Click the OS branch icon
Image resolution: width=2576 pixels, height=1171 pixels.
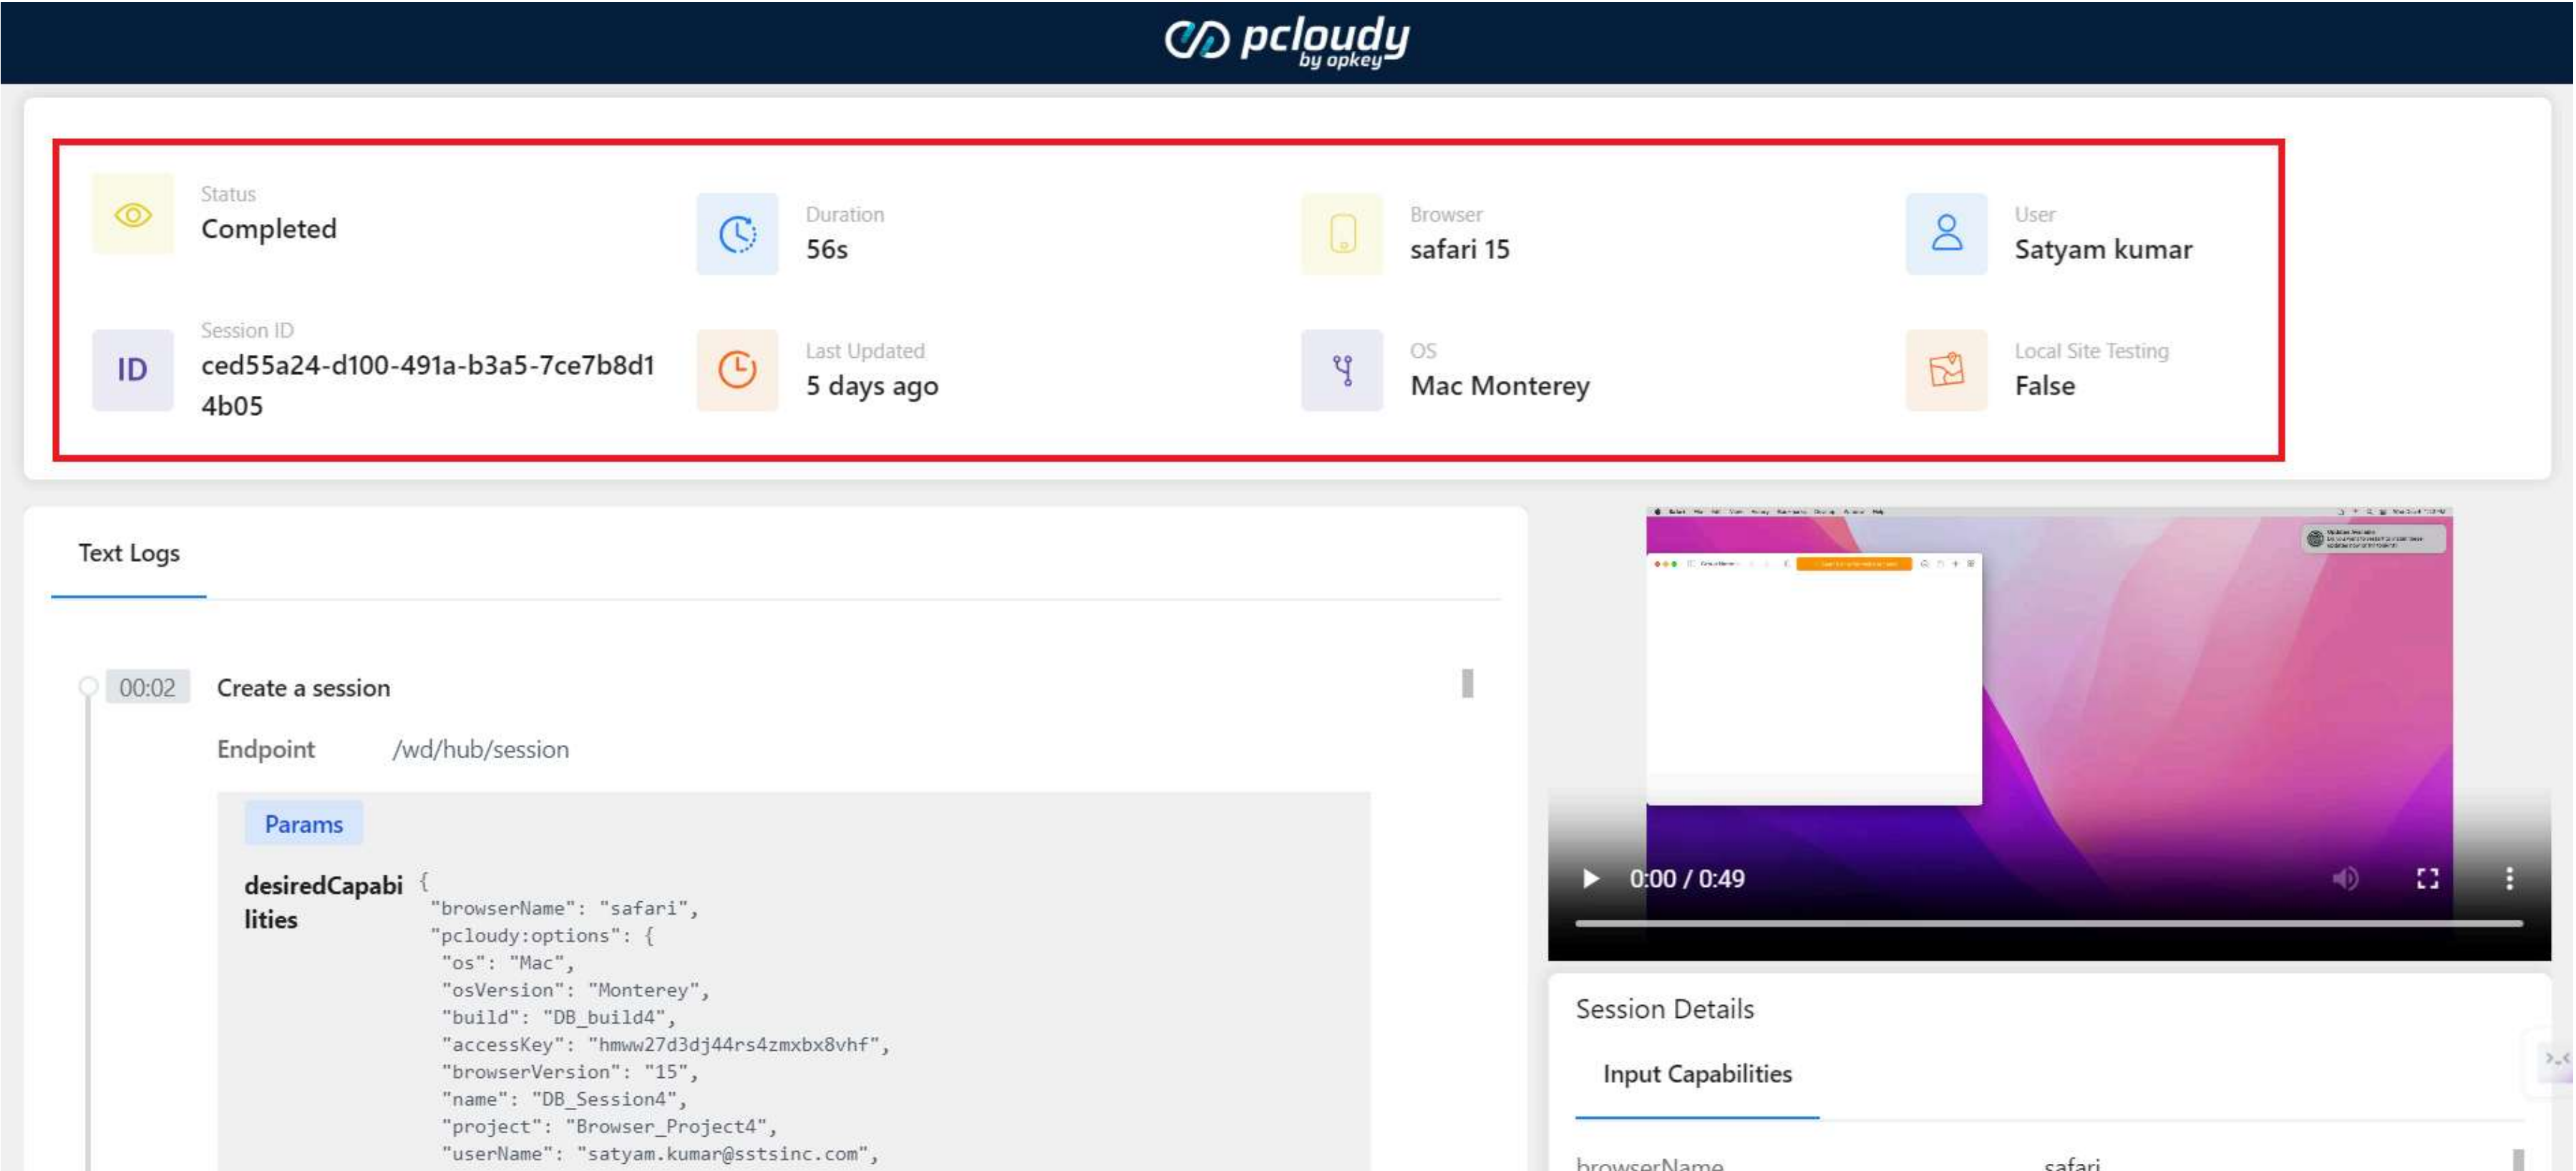1342,370
